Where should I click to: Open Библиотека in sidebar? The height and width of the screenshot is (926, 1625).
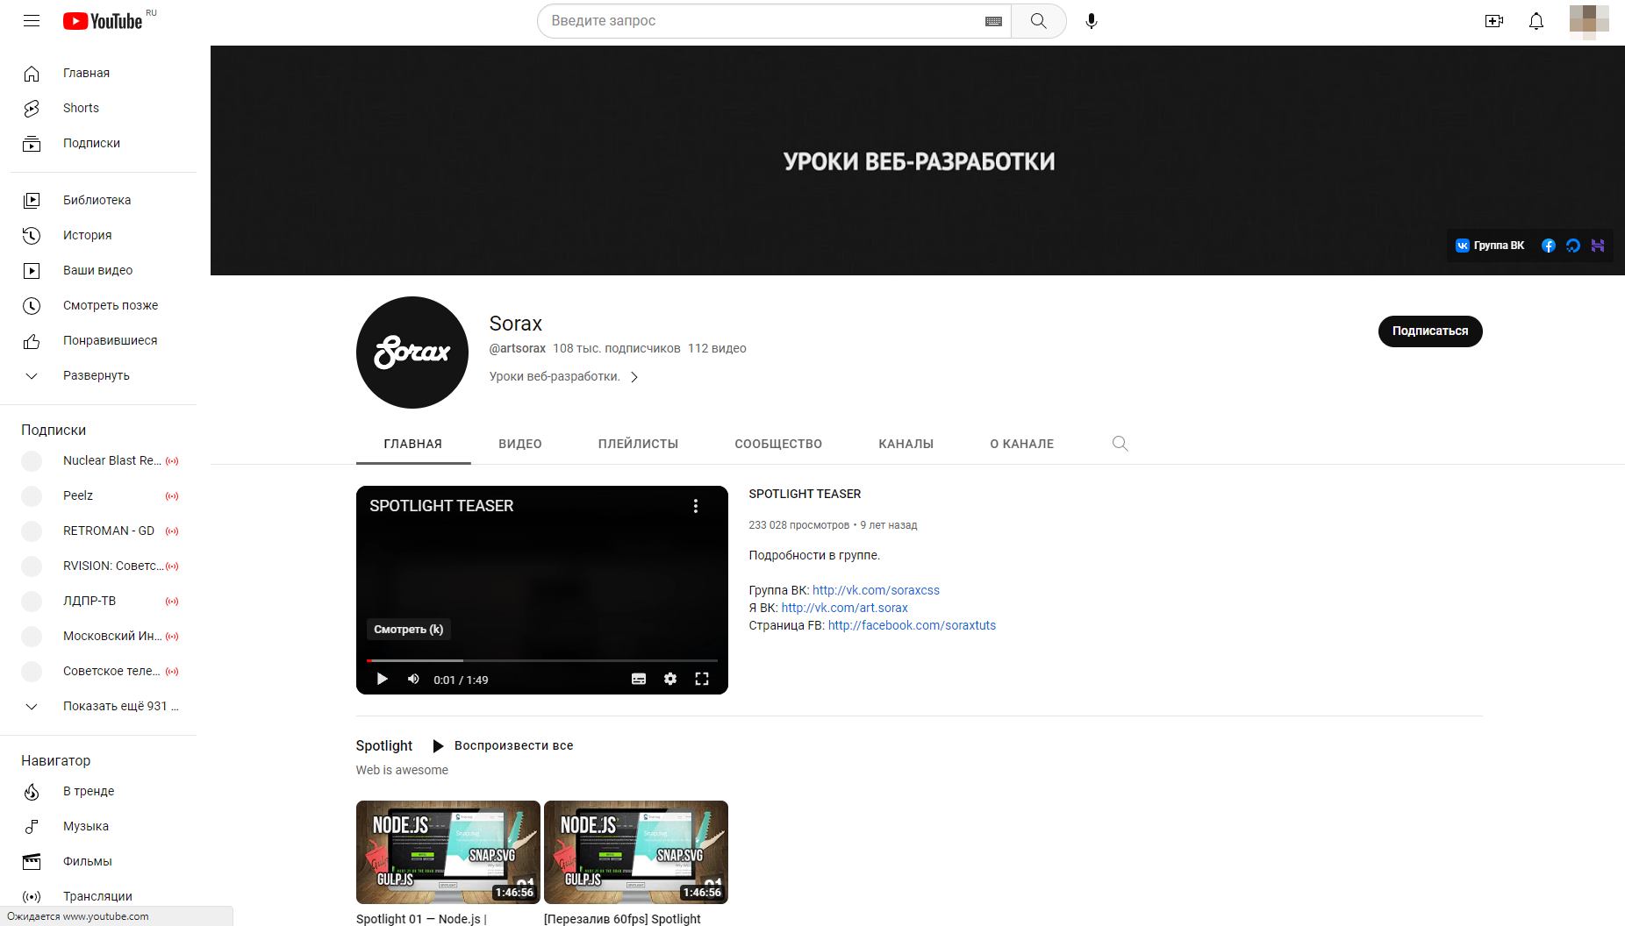tap(98, 200)
